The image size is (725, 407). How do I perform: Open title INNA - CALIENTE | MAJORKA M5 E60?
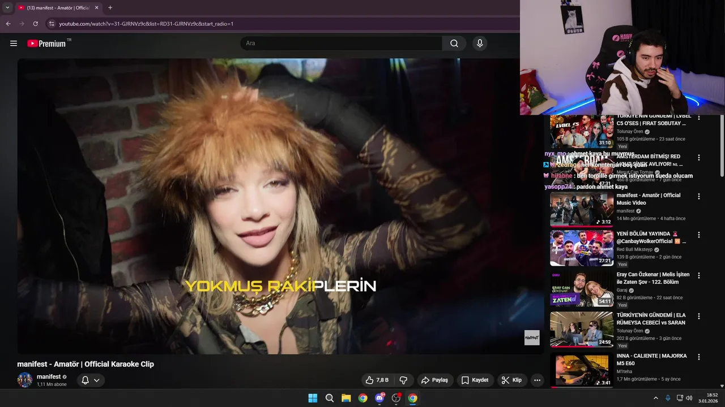point(652,360)
